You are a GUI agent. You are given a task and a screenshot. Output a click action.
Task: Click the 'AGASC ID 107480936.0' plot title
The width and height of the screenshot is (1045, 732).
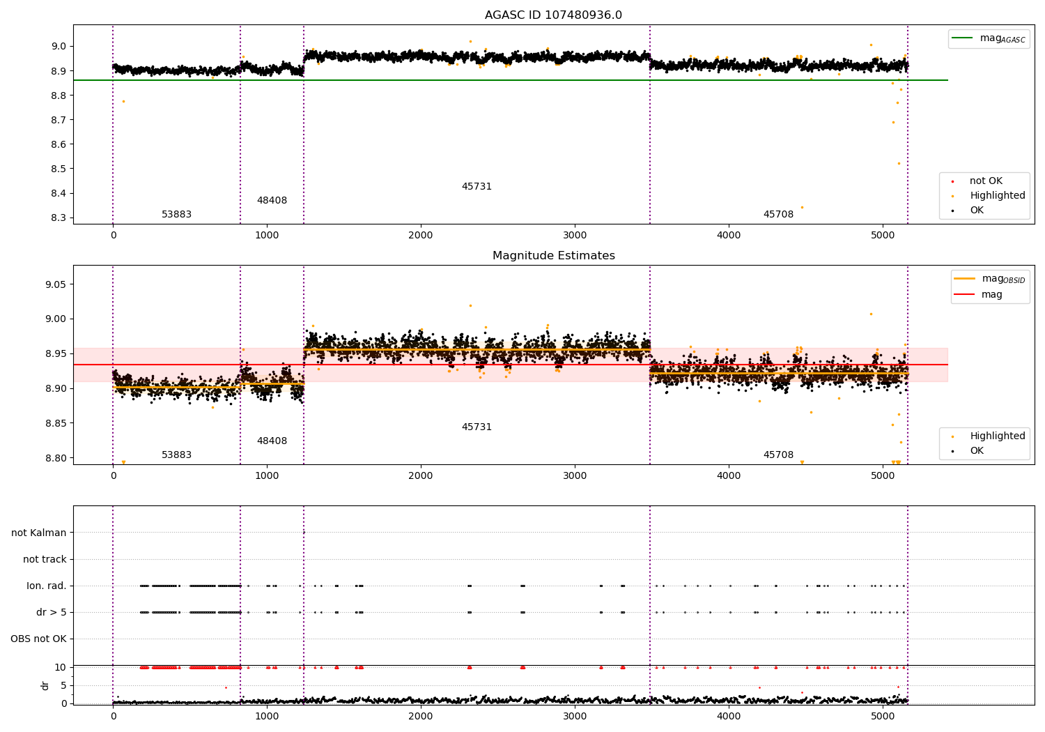pos(553,15)
